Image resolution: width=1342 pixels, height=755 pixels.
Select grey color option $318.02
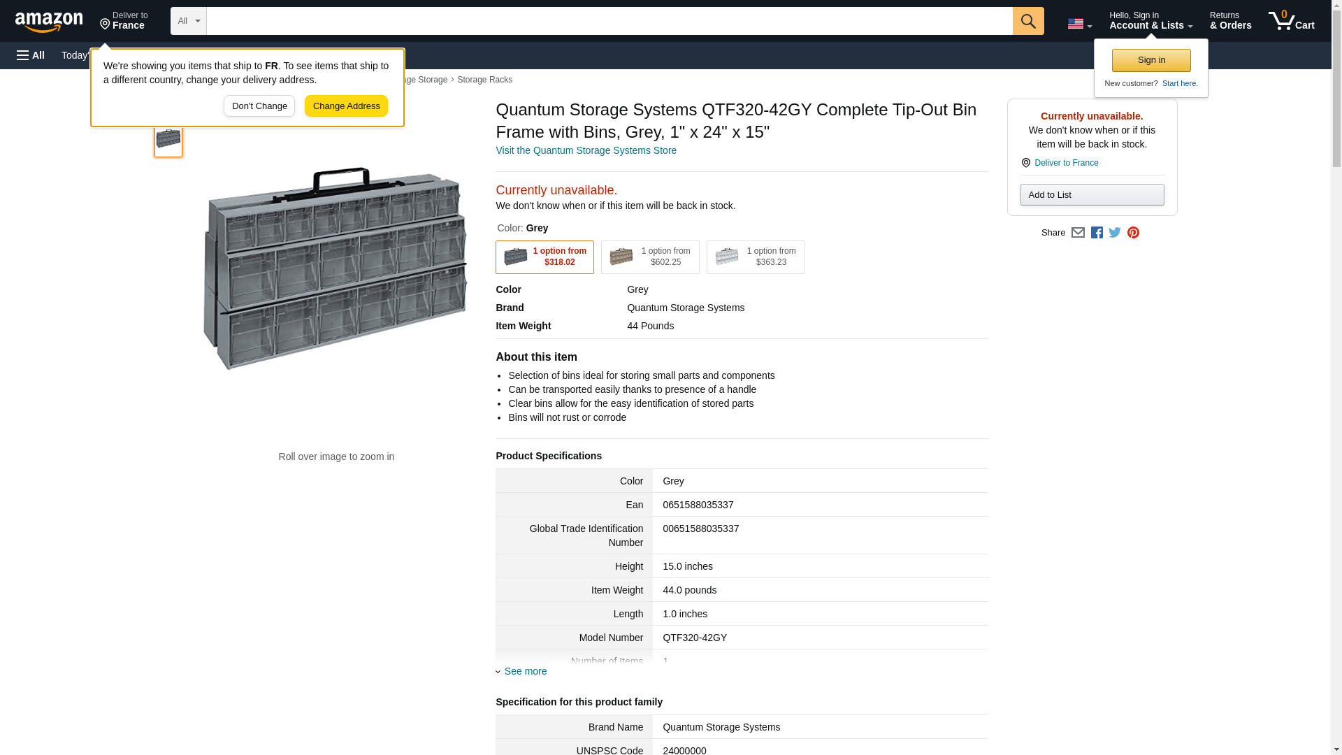(544, 257)
